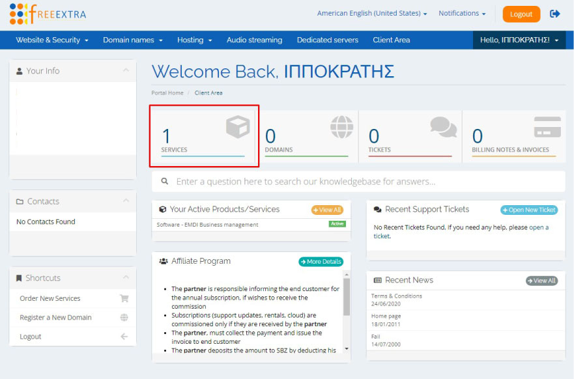Expand the Notifications dropdown
This screenshot has height=379, width=574.
pyautogui.click(x=462, y=14)
